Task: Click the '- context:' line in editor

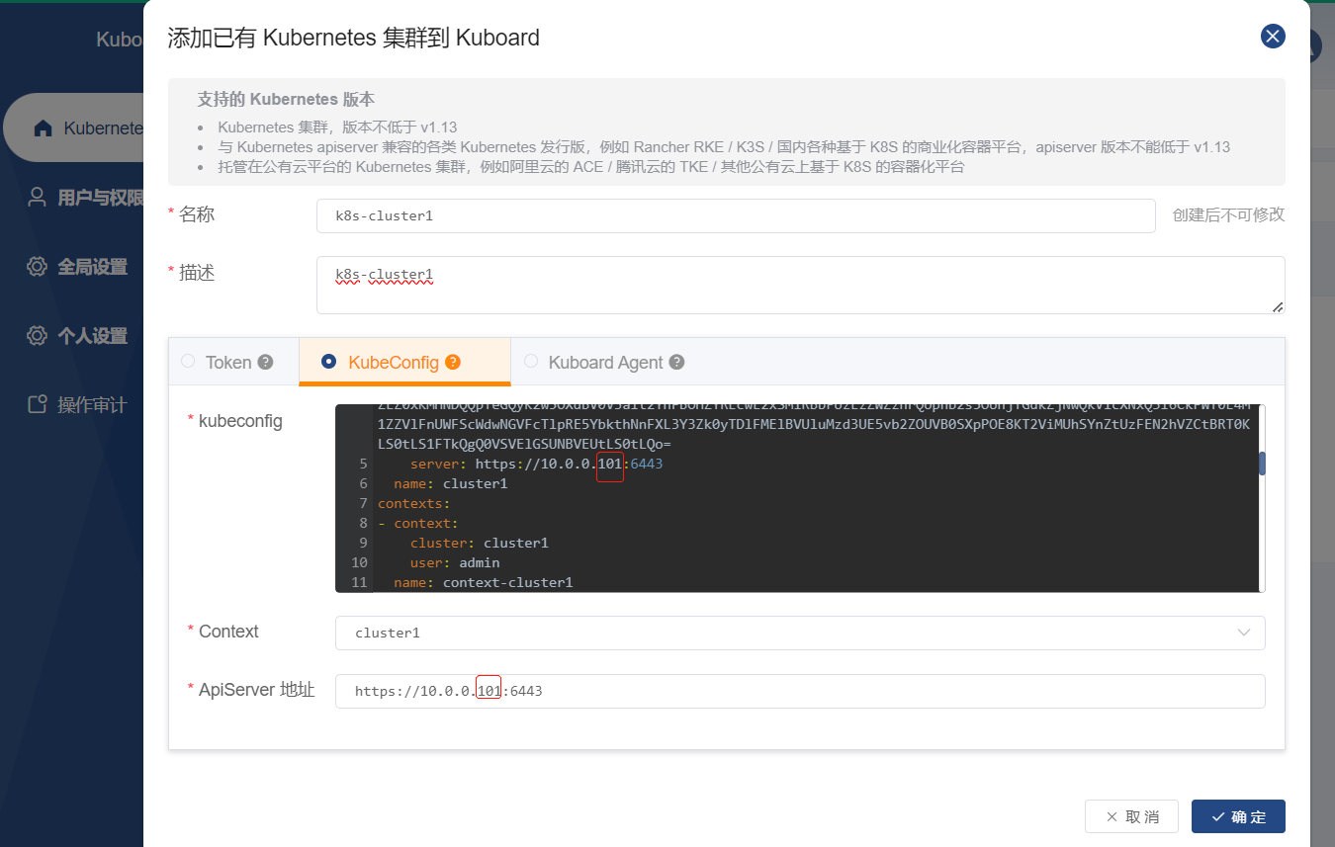Action: click(417, 523)
